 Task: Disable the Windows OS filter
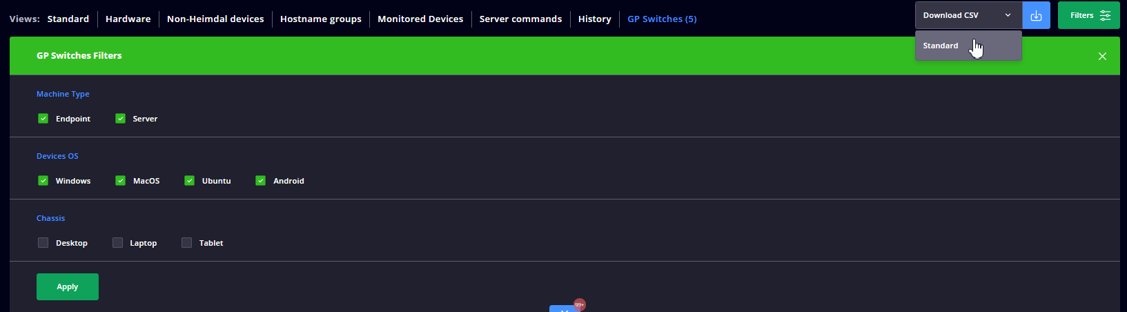coord(43,181)
